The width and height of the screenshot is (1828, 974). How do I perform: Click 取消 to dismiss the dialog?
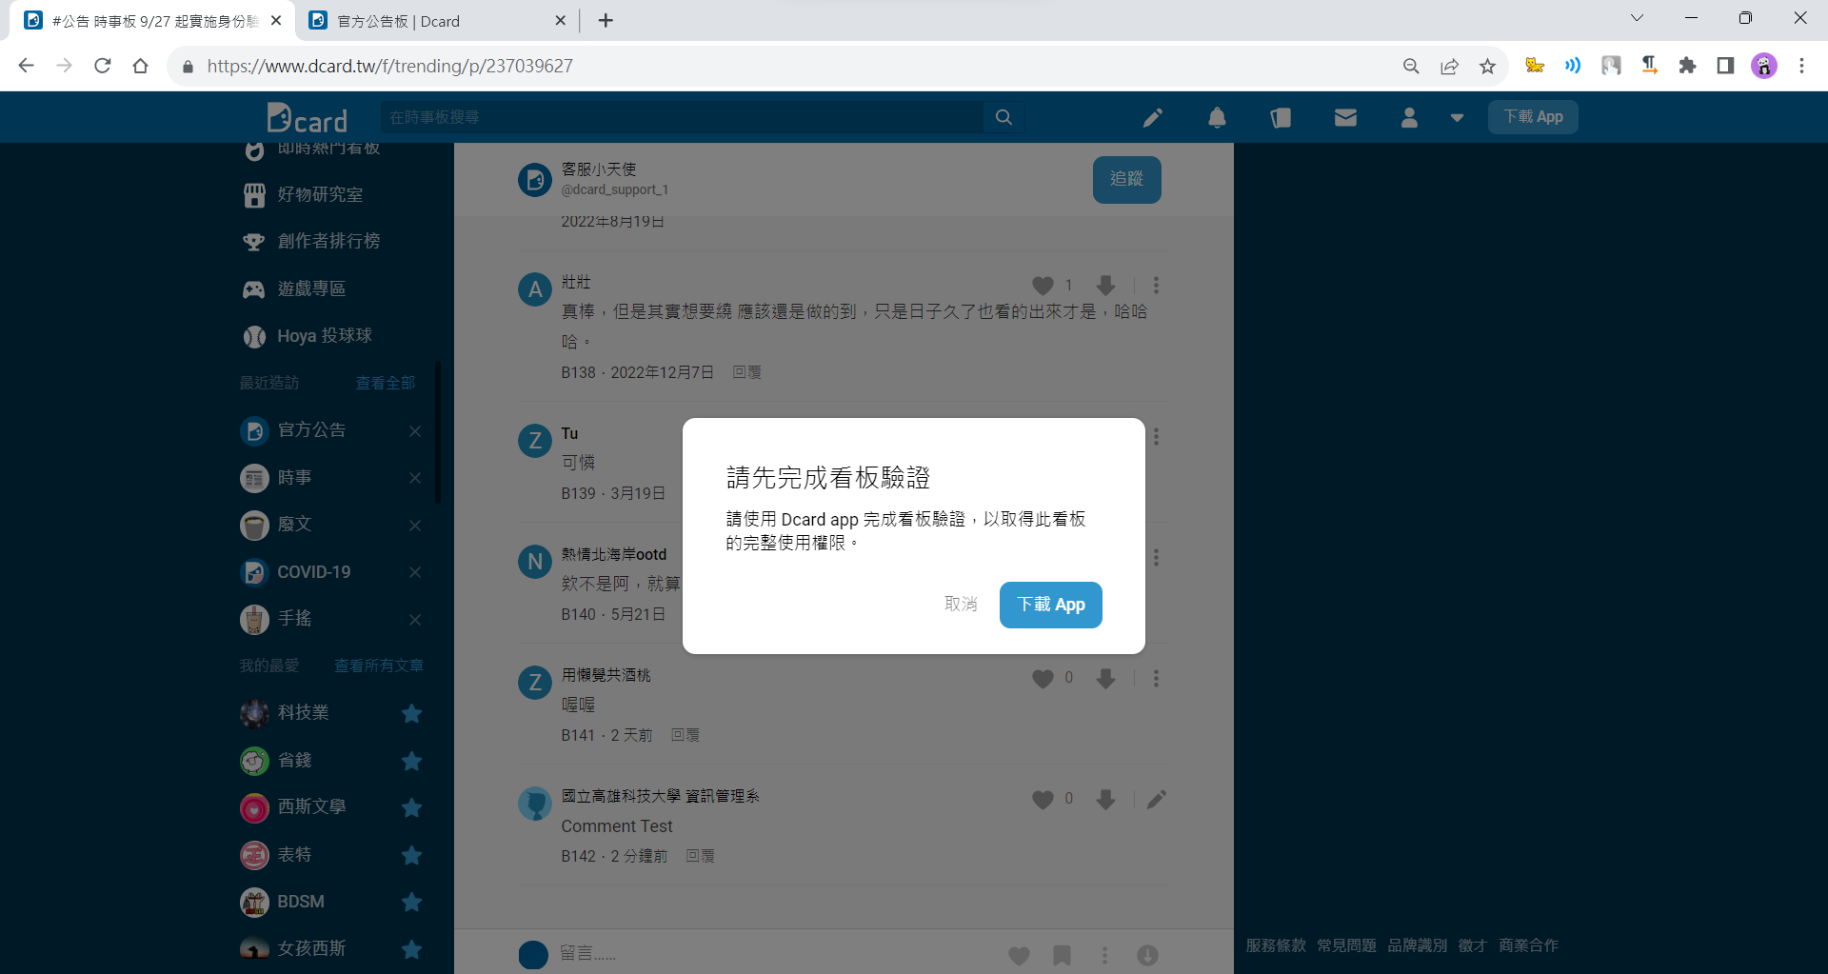pyautogui.click(x=961, y=604)
